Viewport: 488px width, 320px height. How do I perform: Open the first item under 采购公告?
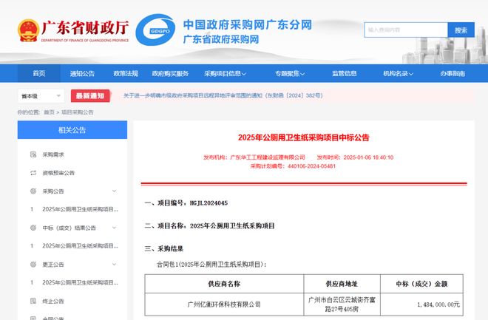(80, 209)
